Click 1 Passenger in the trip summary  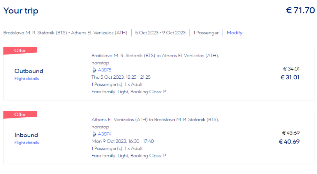(206, 33)
